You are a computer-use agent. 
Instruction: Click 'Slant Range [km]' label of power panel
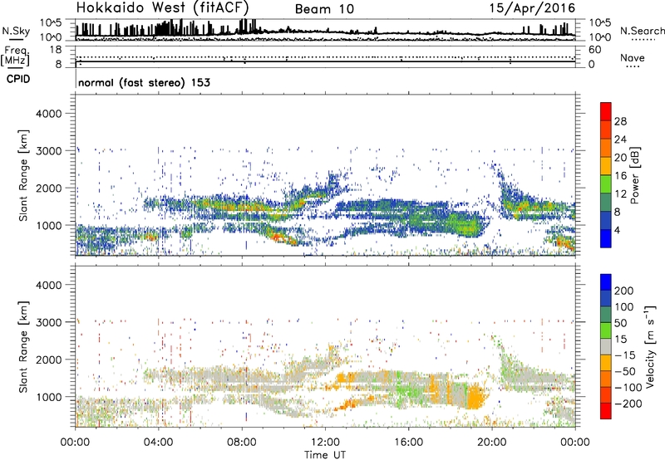coord(23,175)
